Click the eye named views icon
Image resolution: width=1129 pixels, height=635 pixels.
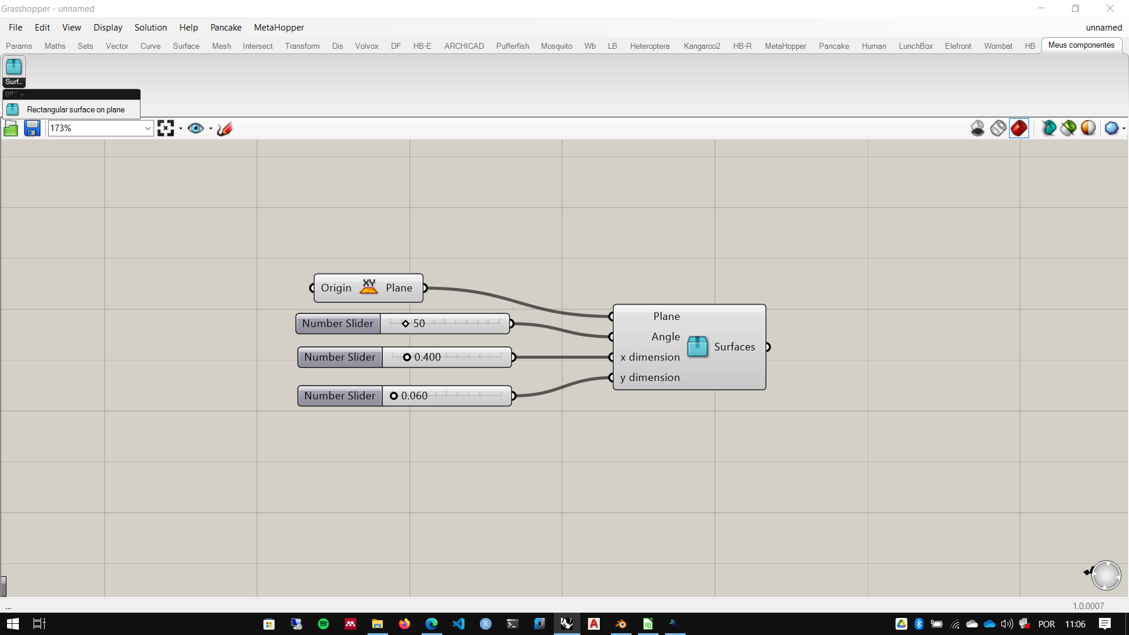click(196, 128)
